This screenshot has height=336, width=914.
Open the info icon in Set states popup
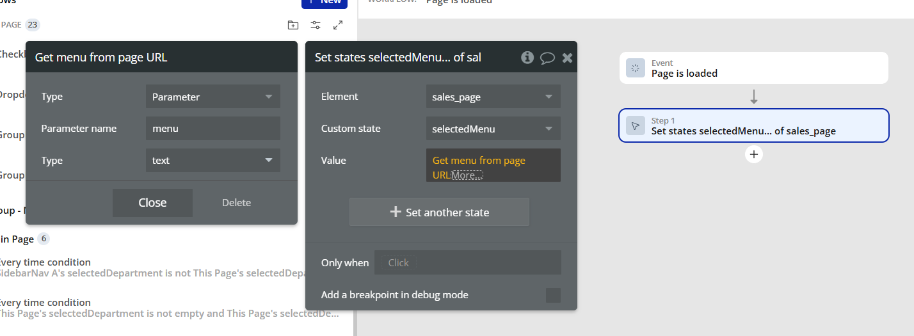527,58
